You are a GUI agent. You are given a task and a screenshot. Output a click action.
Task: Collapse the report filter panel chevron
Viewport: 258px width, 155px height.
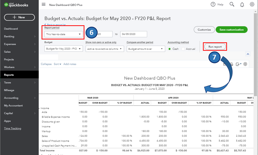click(x=248, y=54)
